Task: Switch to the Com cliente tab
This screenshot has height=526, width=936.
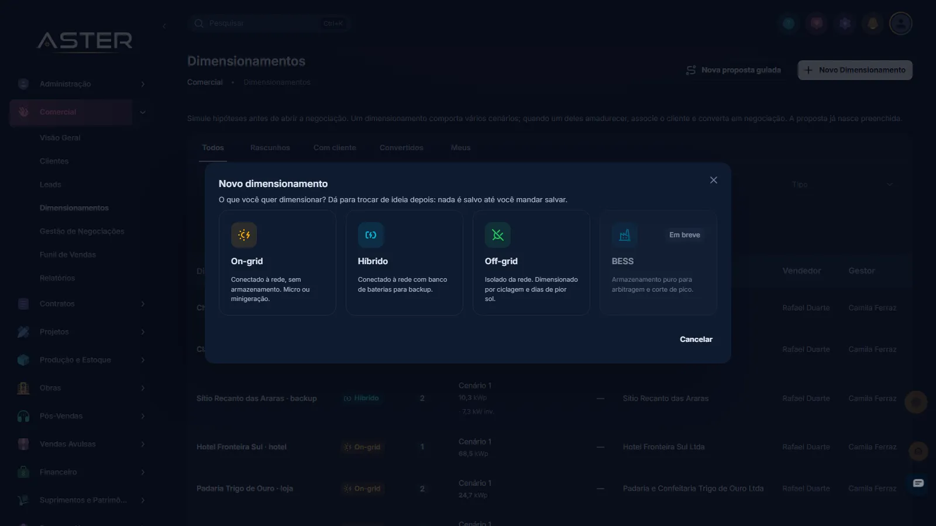Action: click(x=335, y=148)
